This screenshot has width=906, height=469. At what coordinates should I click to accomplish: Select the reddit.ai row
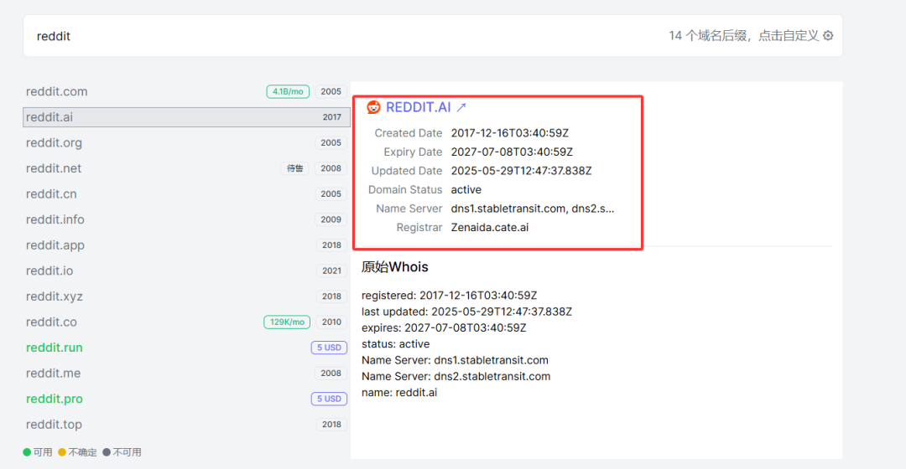click(186, 117)
